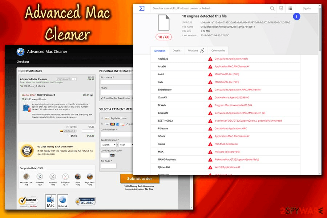Switch to the Details tab

[176, 51]
